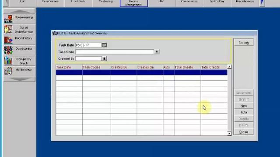
Task: Click the Auto button
Action: click(244, 113)
